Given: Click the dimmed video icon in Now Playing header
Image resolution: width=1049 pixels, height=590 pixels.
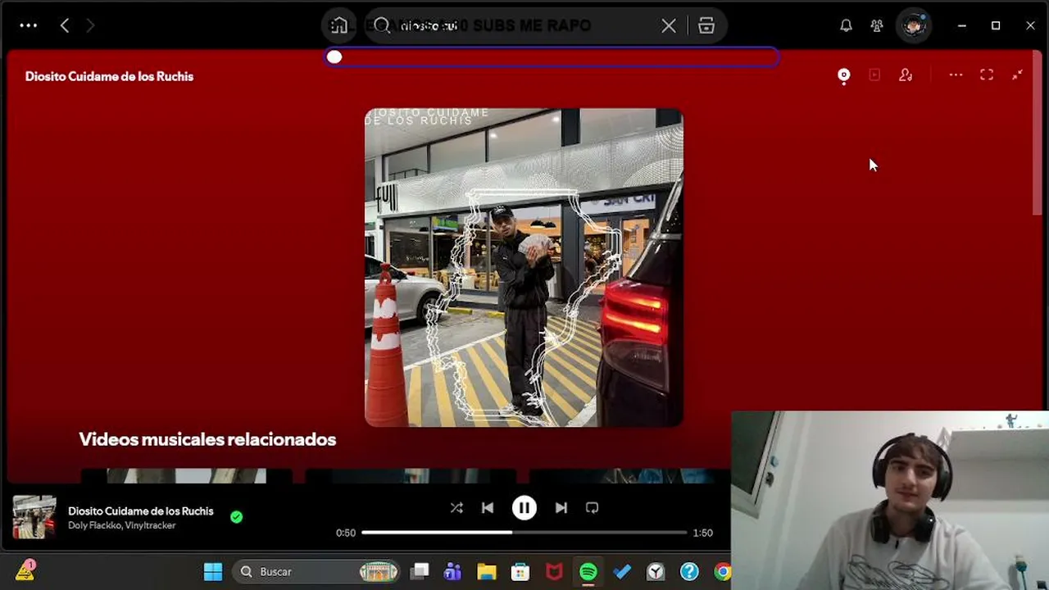Looking at the screenshot, I should pyautogui.click(x=874, y=75).
